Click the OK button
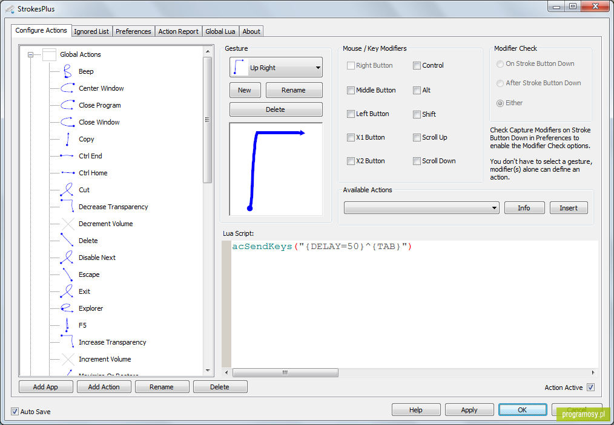Image resolution: width=614 pixels, height=425 pixels. [523, 410]
